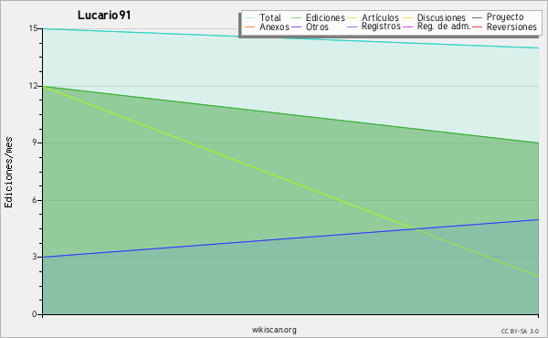This screenshot has width=548, height=338.
Task: Click the y-axis value 3
Action: 35,257
